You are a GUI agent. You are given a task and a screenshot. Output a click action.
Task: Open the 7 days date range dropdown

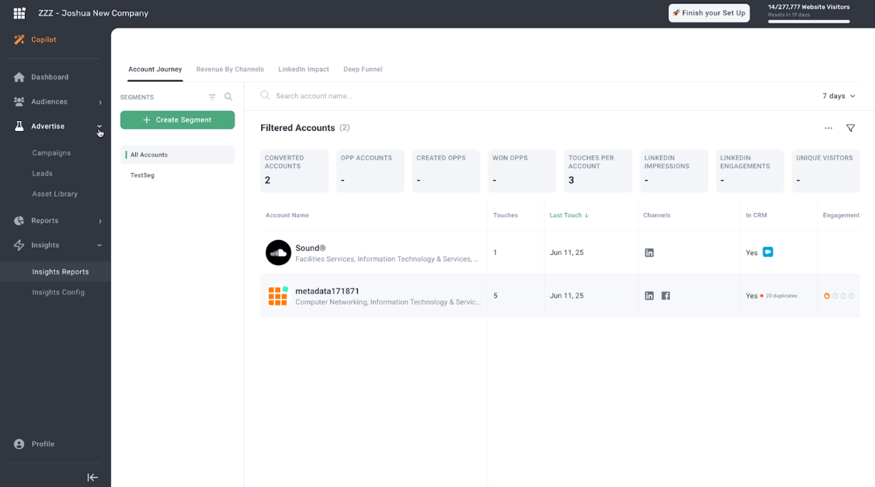(838, 95)
